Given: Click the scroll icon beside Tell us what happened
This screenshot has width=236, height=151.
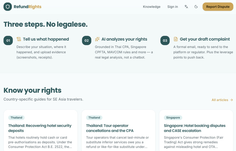Looking at the screenshot, I should 19,39.
